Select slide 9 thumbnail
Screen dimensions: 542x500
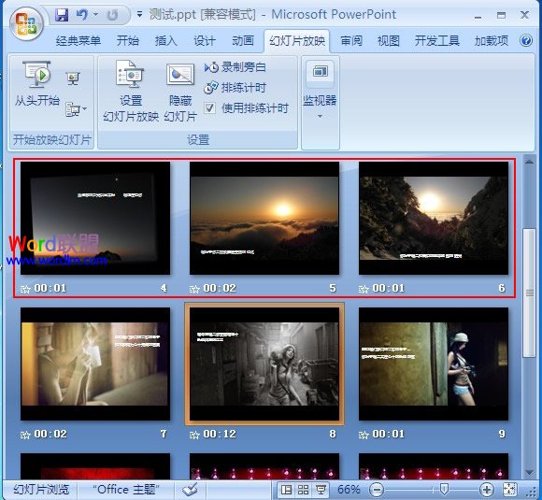coord(434,364)
